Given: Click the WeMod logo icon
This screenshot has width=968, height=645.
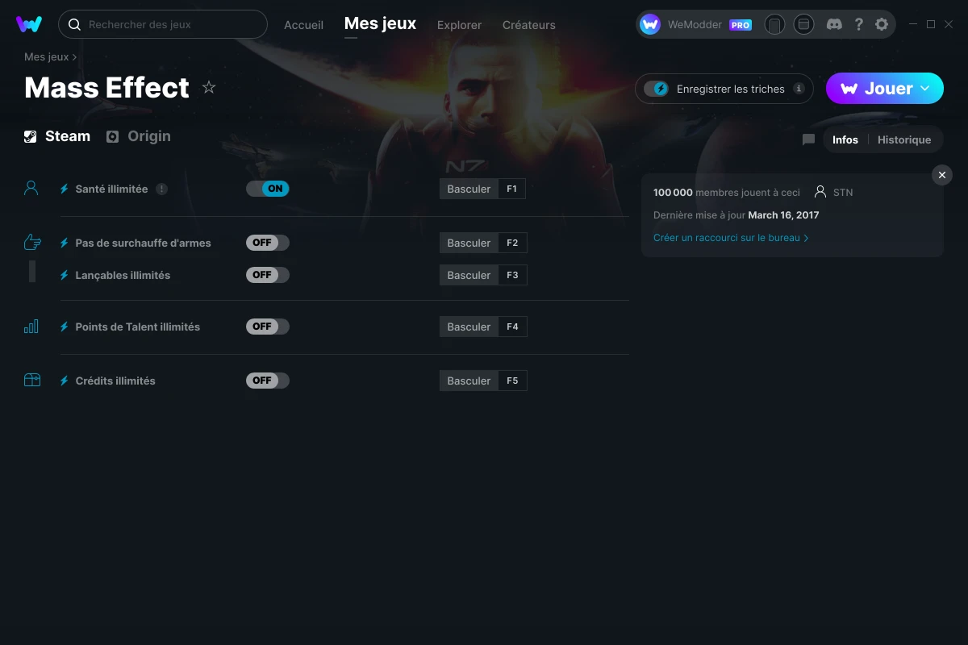Looking at the screenshot, I should [x=29, y=24].
